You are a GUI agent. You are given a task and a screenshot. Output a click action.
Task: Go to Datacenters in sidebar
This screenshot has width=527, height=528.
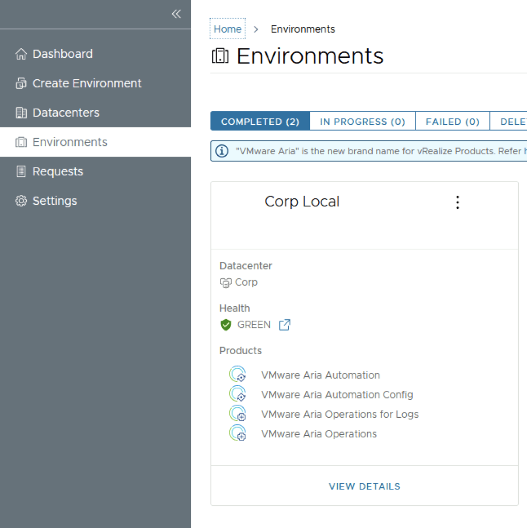point(95,112)
